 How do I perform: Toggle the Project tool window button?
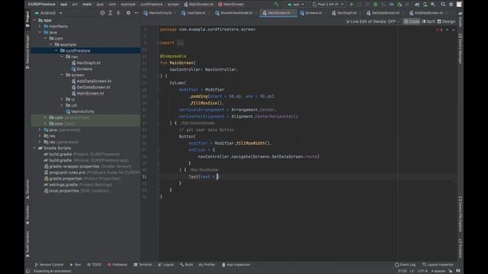click(27, 19)
